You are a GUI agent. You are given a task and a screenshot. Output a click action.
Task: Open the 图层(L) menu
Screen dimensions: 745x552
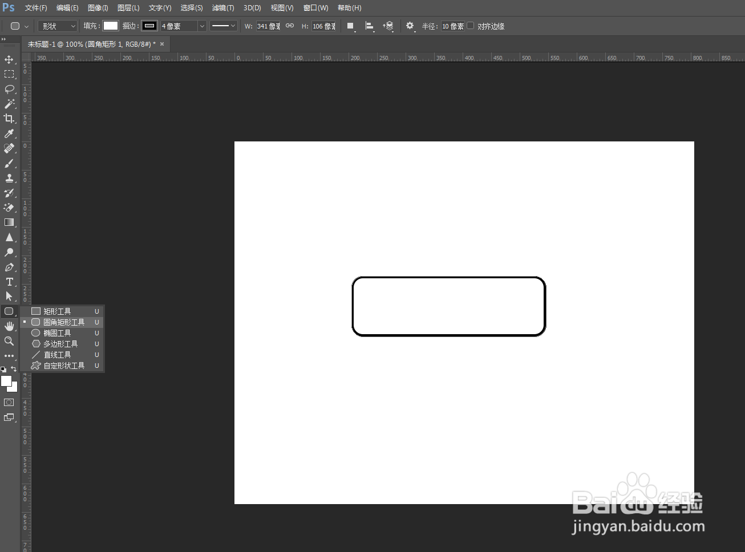point(128,8)
